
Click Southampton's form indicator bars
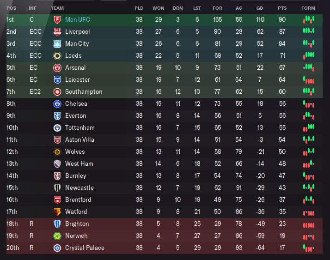308,91
